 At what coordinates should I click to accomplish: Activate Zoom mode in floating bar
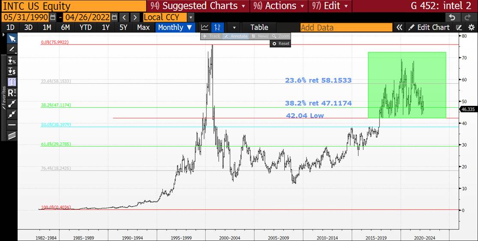pyautogui.click(x=280, y=36)
